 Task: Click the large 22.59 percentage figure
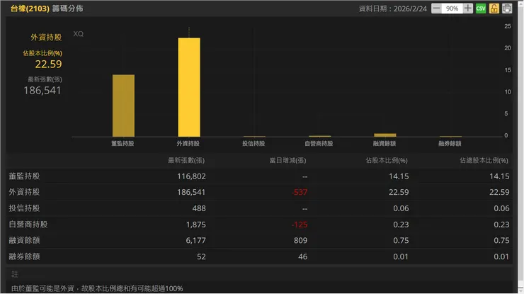coord(48,64)
